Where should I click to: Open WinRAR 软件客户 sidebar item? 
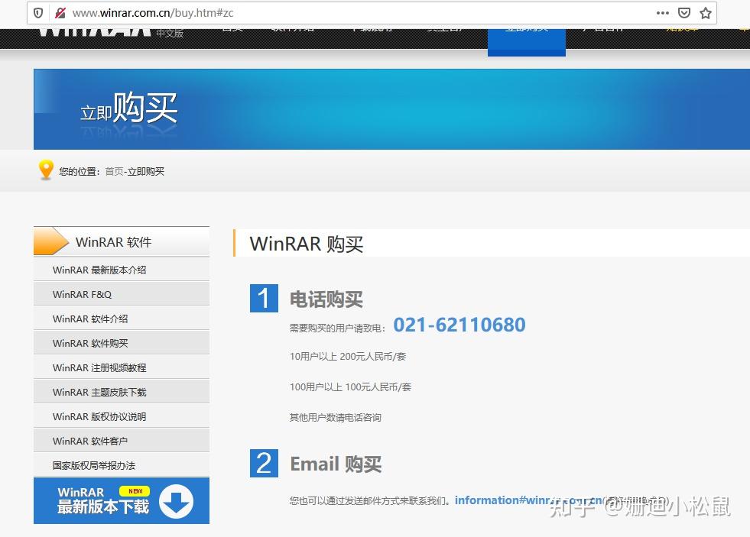(122, 441)
